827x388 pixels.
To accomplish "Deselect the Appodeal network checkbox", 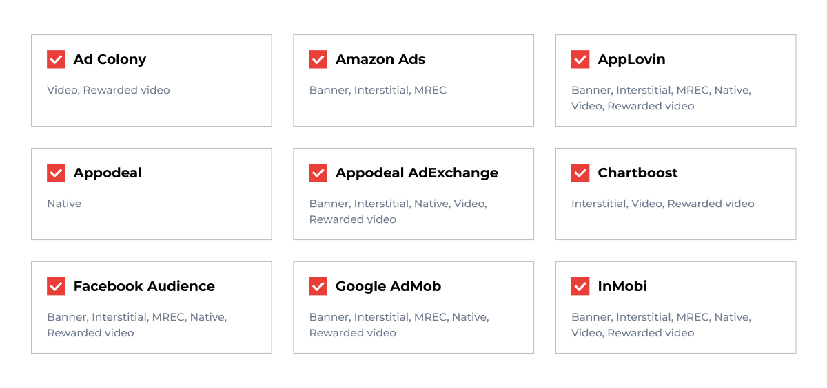I will pyautogui.click(x=56, y=173).
